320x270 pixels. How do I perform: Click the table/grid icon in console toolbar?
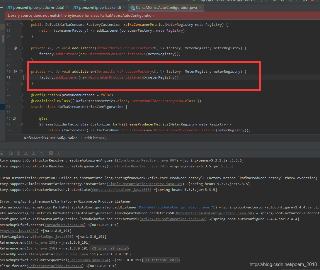click(x=51, y=153)
